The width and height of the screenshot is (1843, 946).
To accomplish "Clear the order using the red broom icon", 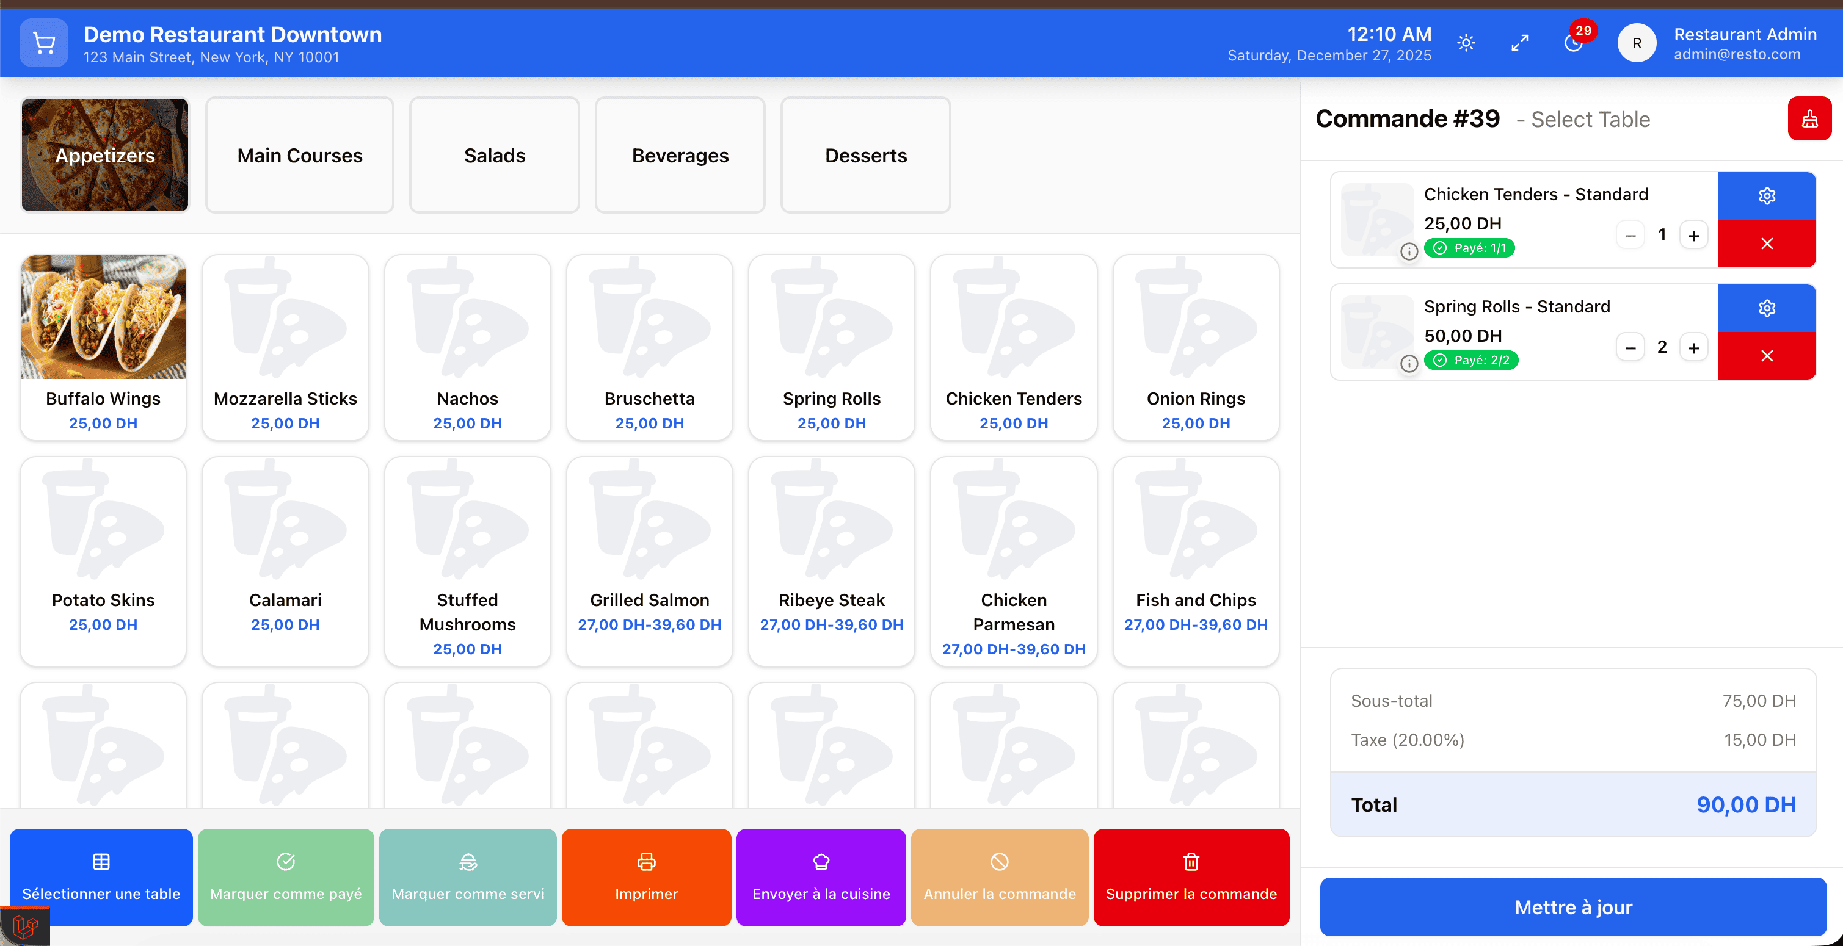I will tap(1809, 118).
